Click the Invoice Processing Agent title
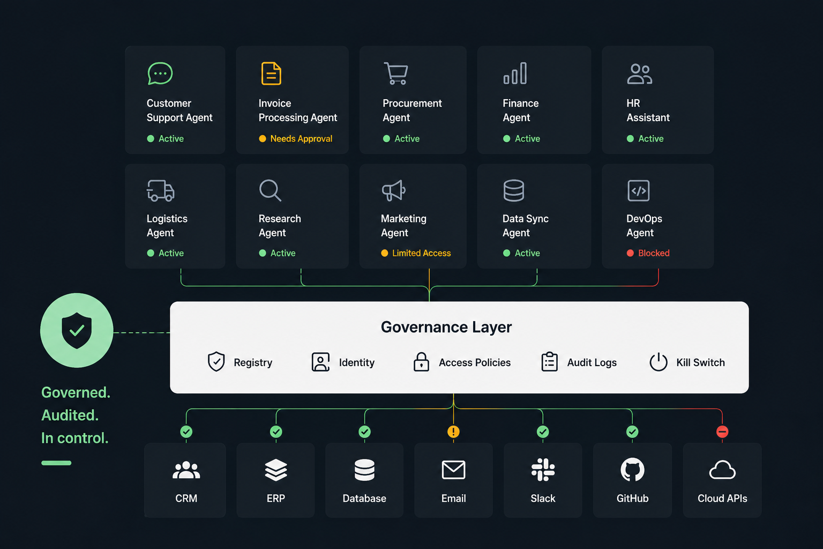The width and height of the screenshot is (823, 549). pyautogui.click(x=298, y=110)
